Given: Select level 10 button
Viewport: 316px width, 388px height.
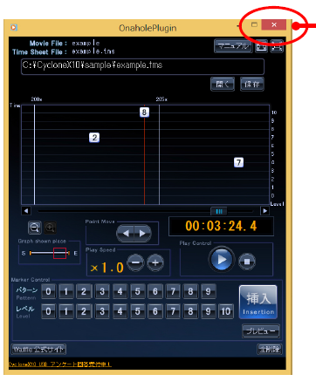Looking at the screenshot, I should [x=226, y=311].
